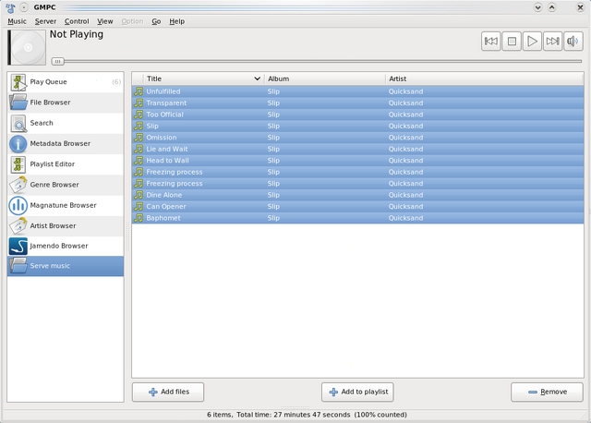Click the playback seek slider handle
The image size is (591, 423).
pos(57,61)
